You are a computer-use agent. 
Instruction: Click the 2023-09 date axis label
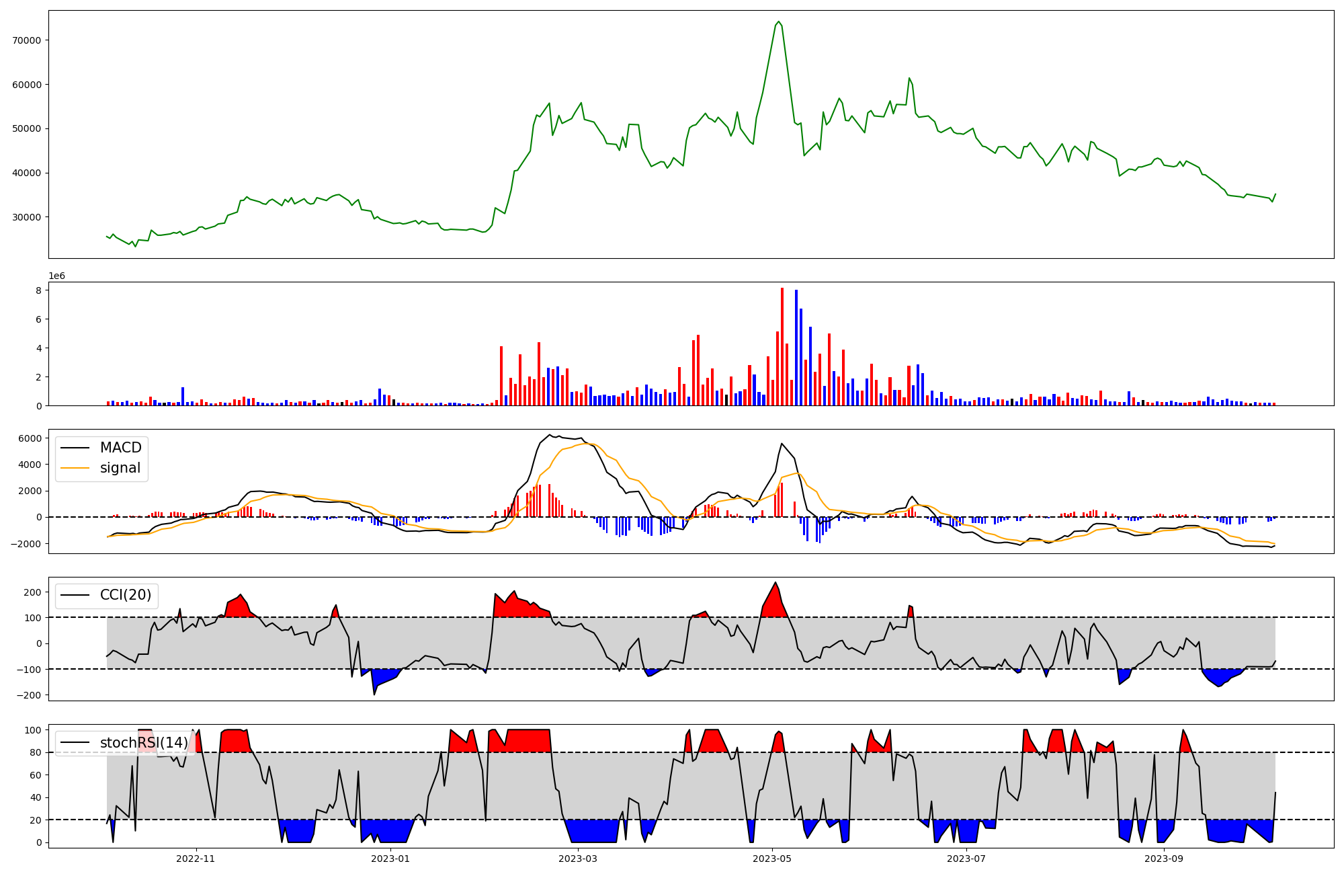coord(1164,859)
